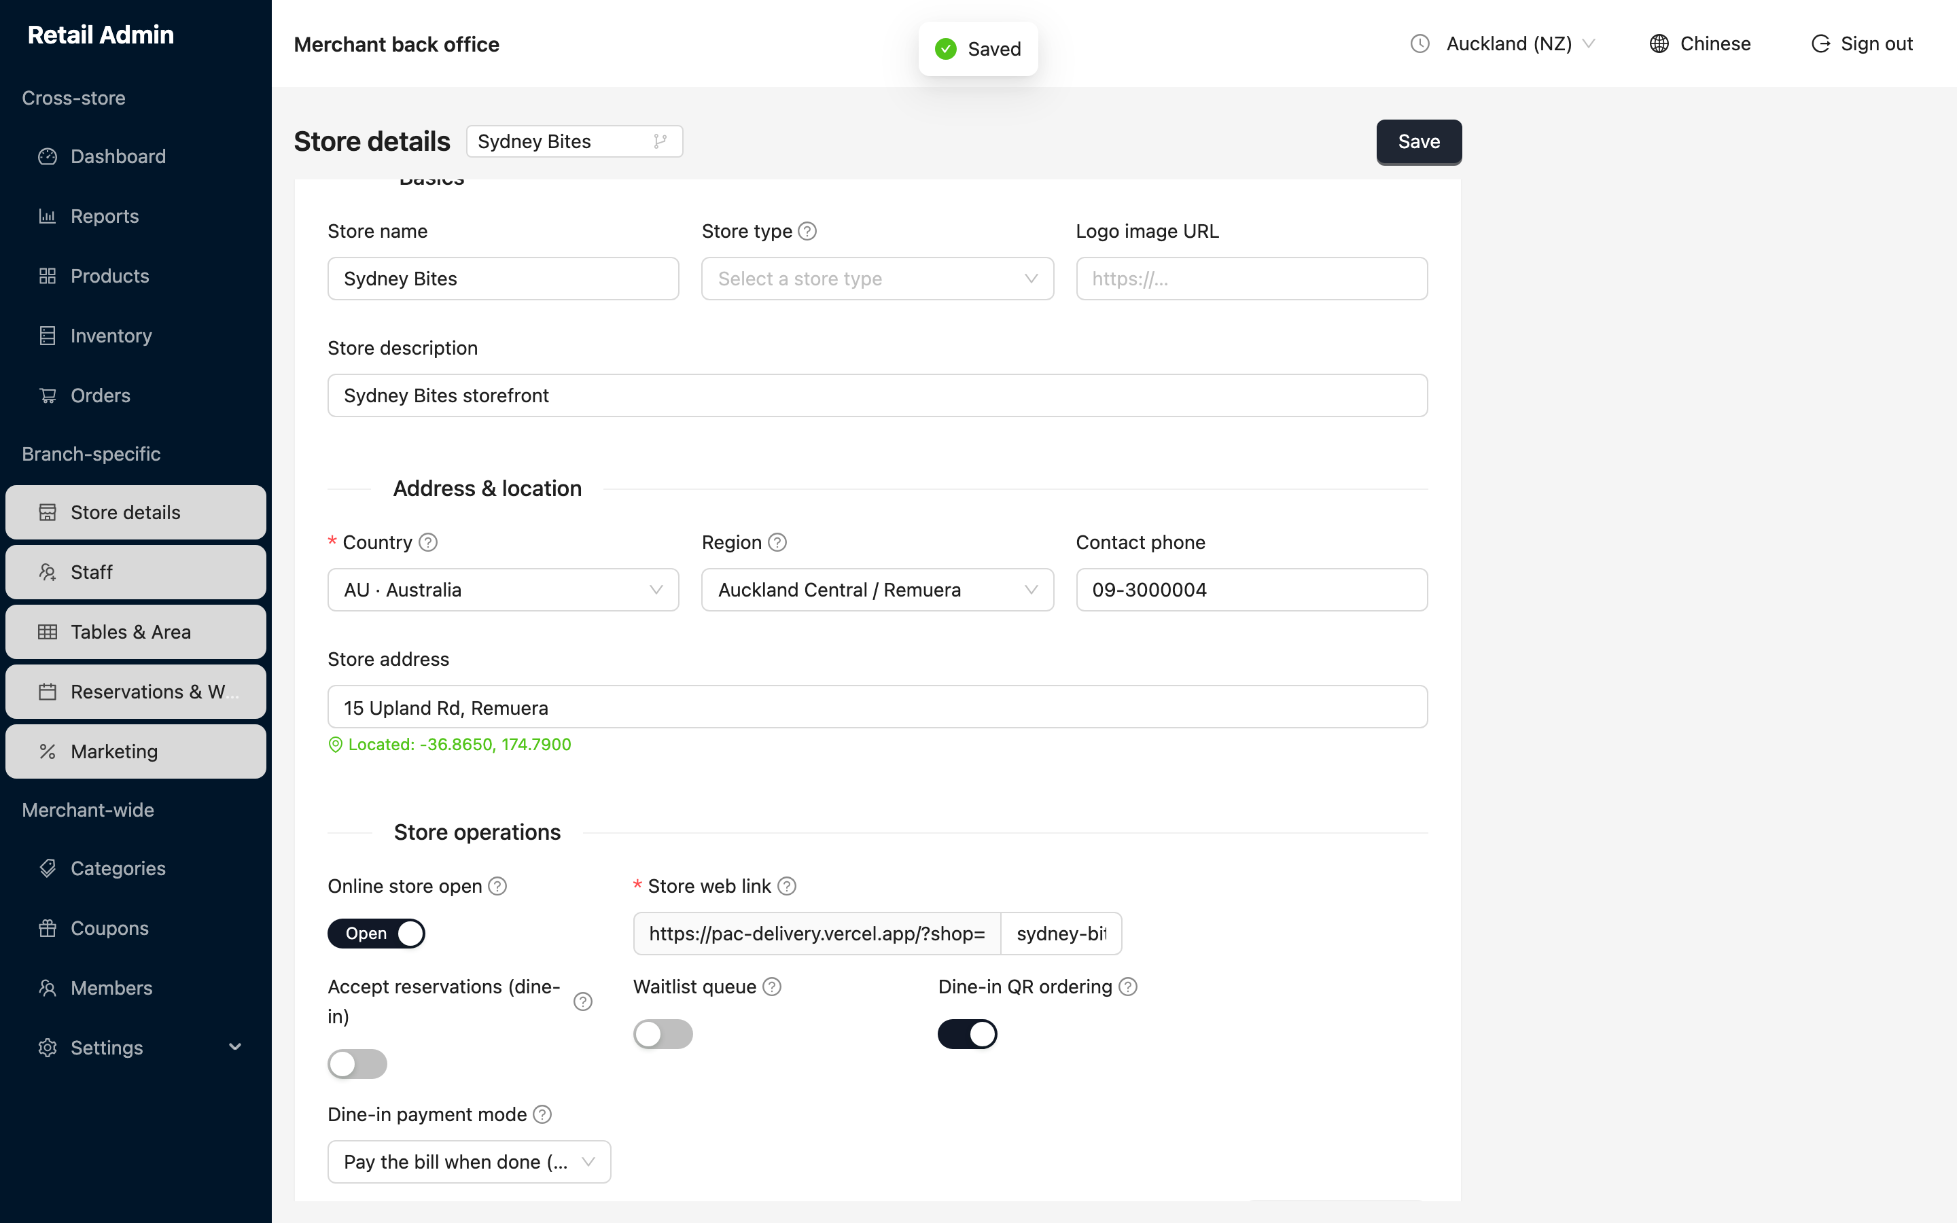The height and width of the screenshot is (1223, 1957).
Task: Open the Country dropdown showing Australia
Action: coord(503,590)
